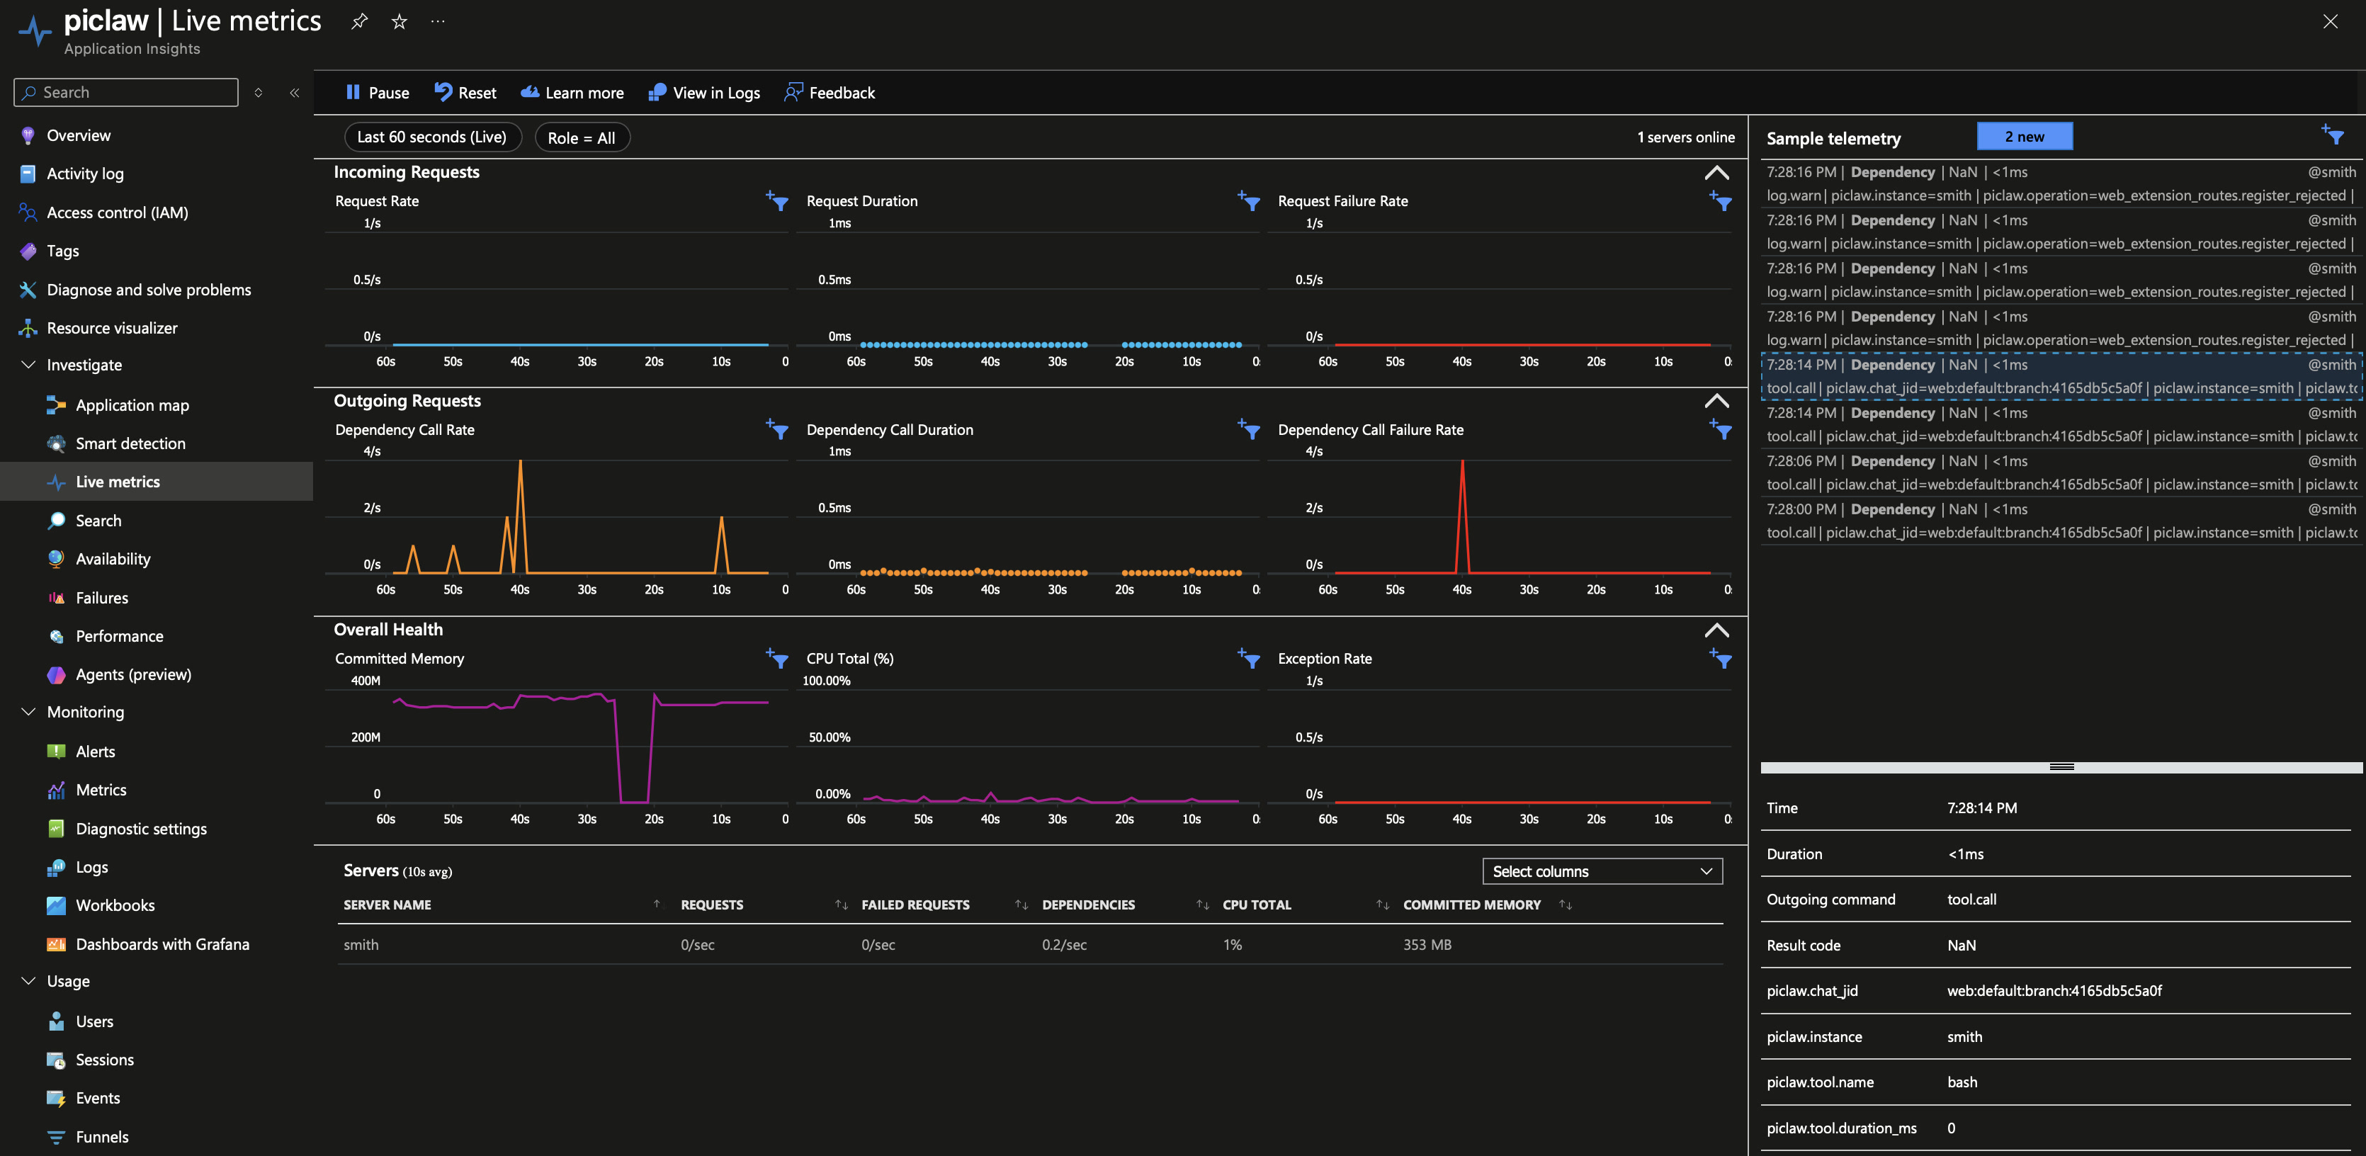Click the sidebar expand/collapse diamond icon
2366x1156 pixels.
pos(258,93)
